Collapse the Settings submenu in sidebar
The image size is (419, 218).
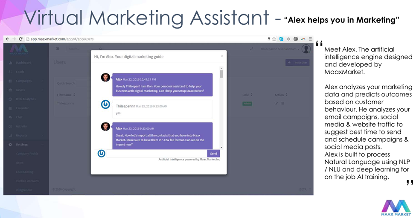(x=43, y=145)
